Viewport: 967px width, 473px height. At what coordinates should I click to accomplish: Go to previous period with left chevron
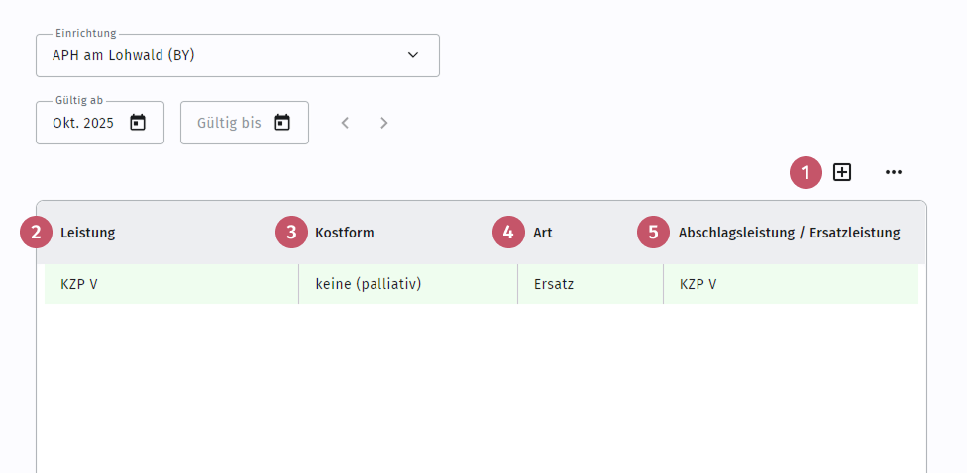click(x=346, y=123)
